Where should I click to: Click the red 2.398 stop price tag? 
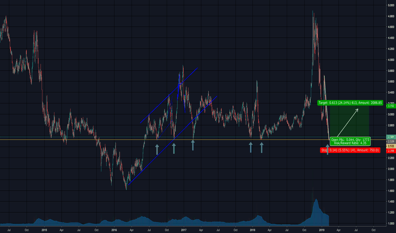[x=391, y=151]
